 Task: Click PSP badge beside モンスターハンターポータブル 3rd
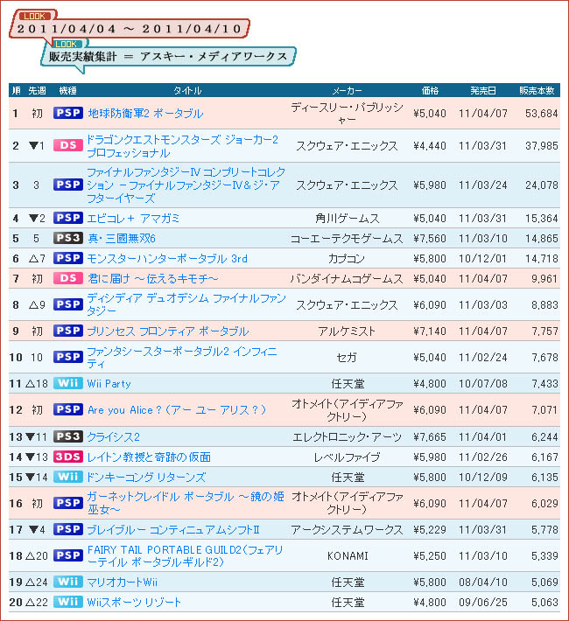(x=68, y=258)
